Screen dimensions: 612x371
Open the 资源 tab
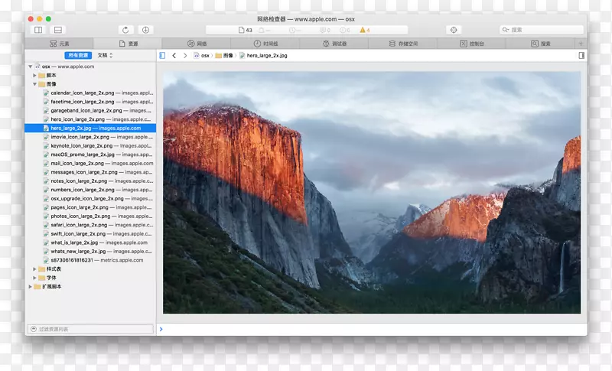(x=128, y=44)
